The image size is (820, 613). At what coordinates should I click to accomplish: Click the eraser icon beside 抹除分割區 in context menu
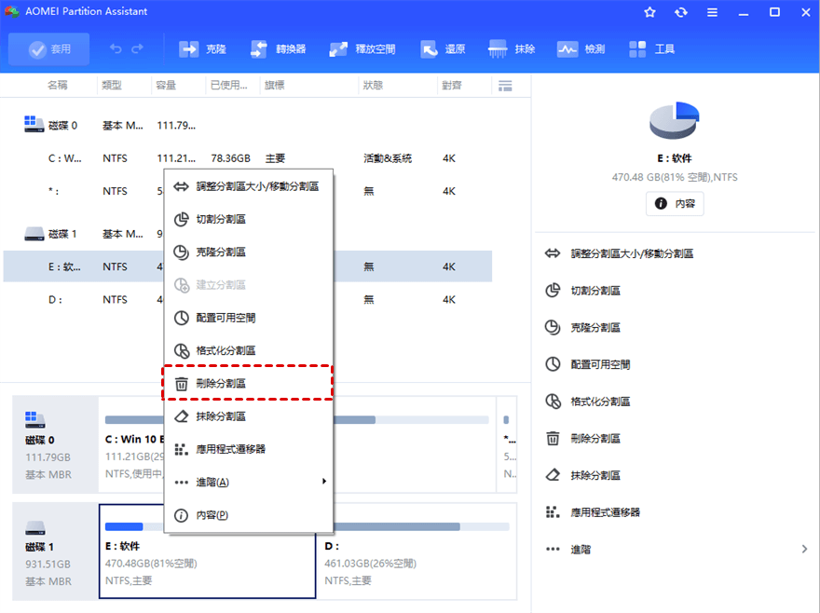click(181, 416)
